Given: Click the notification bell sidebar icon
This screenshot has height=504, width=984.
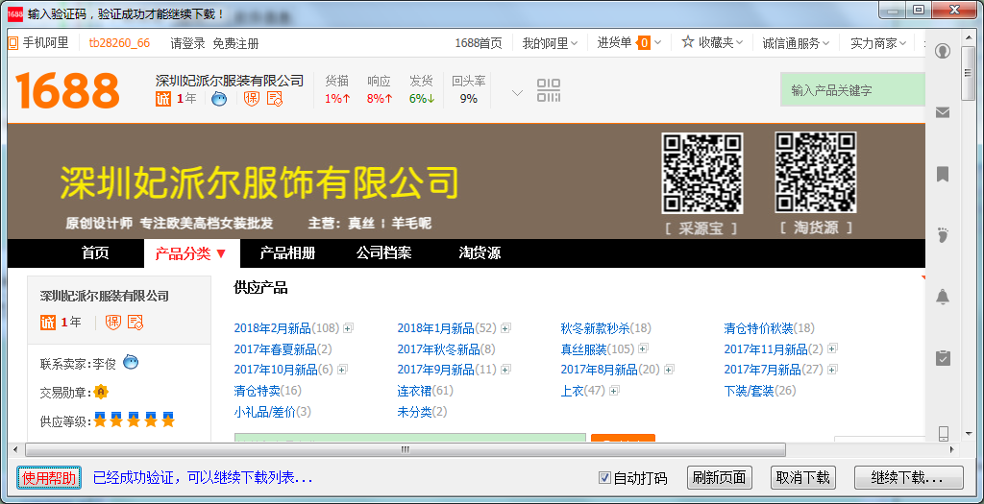Looking at the screenshot, I should 943,297.
